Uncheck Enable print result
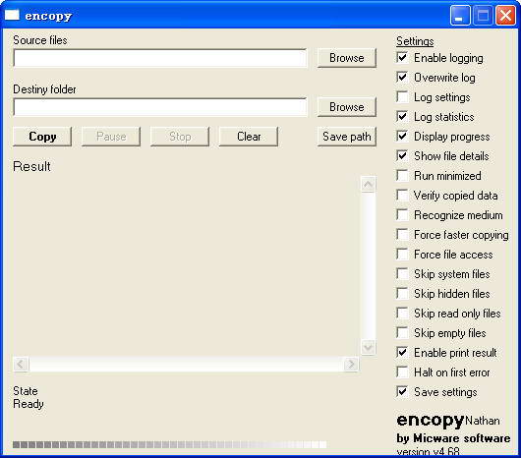Image resolution: width=521 pixels, height=458 pixels. (x=402, y=353)
